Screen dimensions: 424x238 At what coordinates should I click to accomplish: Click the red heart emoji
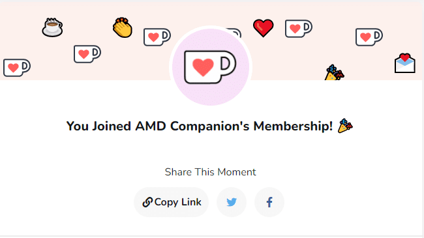tap(263, 28)
